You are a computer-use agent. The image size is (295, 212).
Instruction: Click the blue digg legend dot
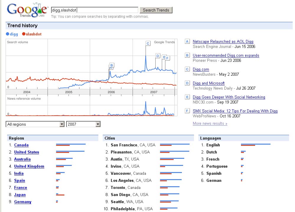7,34
